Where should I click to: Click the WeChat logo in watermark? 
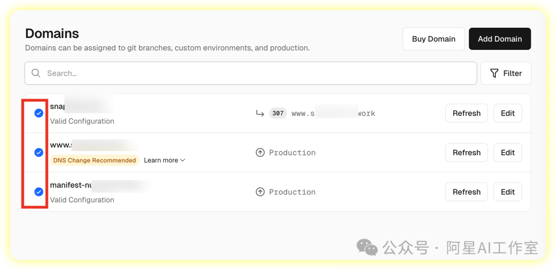[367, 247]
